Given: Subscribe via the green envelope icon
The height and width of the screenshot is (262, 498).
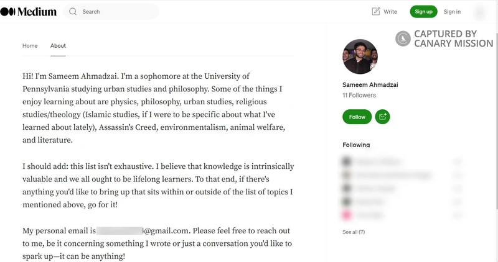Looking at the screenshot, I should (x=382, y=117).
